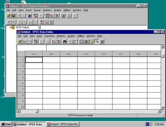
Task: Select row header 5 in data grid
Action: click(x=21, y=78)
